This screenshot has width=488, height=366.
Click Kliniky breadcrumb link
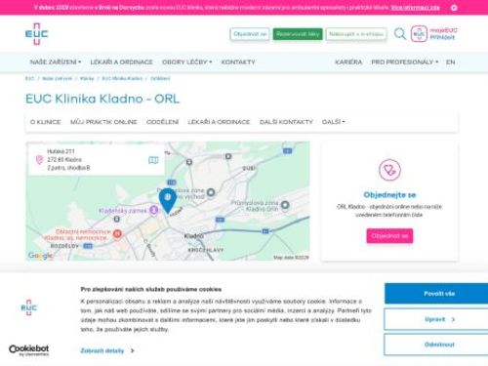87,78
